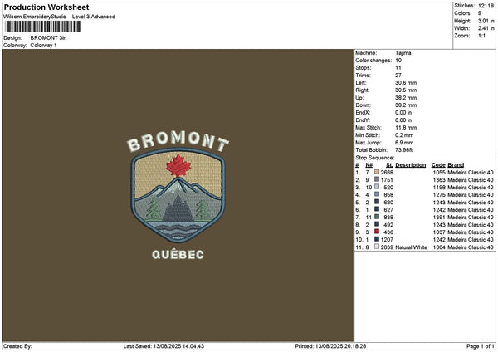This screenshot has height=352, width=498.
Task: Click thread code 1037 in row 9
Action: click(x=439, y=232)
